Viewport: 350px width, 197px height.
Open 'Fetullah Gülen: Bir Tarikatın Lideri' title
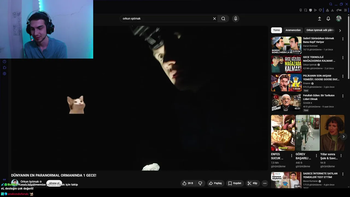point(319,97)
